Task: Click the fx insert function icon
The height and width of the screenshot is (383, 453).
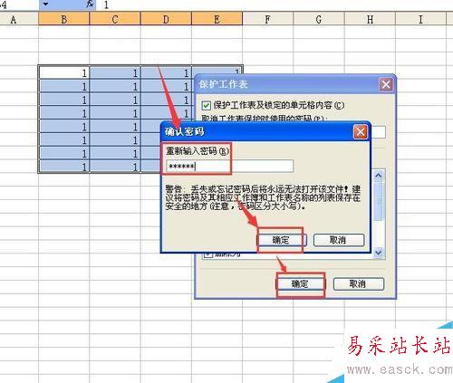Action: click(x=90, y=5)
